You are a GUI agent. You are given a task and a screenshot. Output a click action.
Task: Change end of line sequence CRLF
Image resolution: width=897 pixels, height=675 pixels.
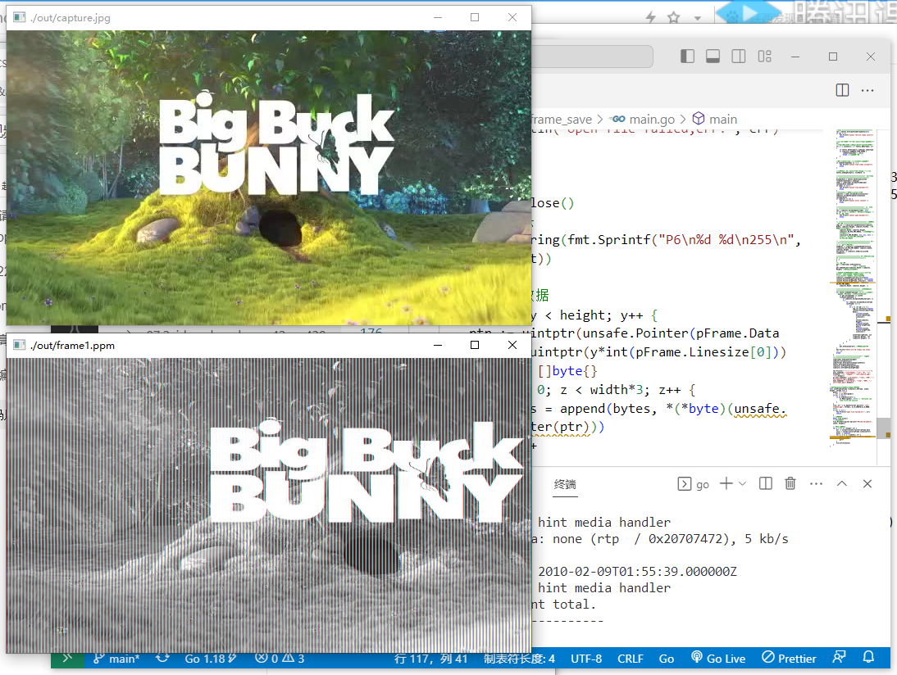tap(631, 659)
